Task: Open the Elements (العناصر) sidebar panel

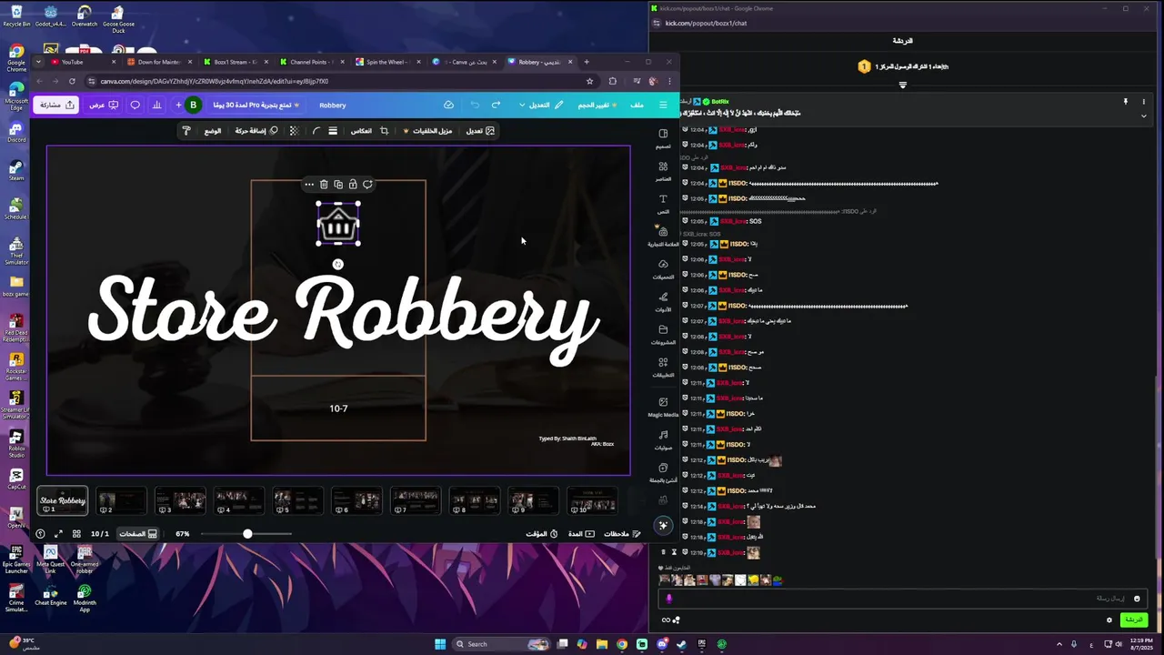Action: (663, 170)
